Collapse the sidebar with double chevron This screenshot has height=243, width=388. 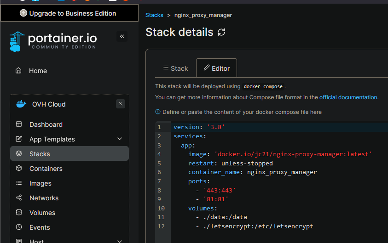122,36
